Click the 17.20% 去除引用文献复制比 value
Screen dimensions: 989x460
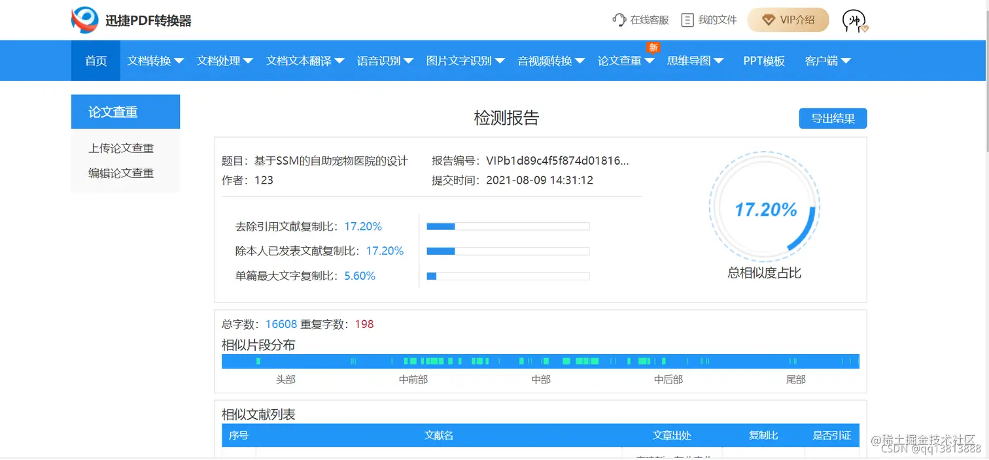(363, 225)
